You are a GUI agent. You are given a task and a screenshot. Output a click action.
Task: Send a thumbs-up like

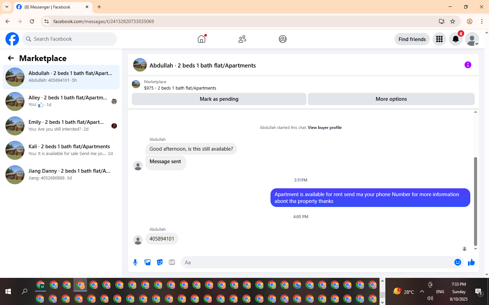pos(471,262)
